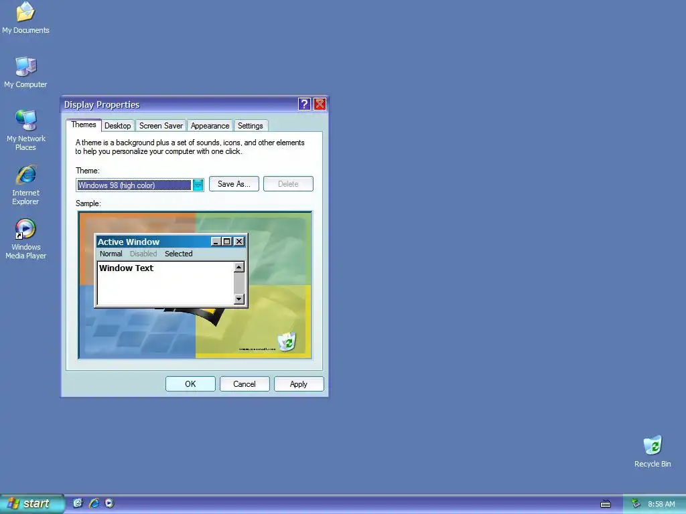Switch to the Themes tab
This screenshot has width=686, height=514.
[84, 124]
